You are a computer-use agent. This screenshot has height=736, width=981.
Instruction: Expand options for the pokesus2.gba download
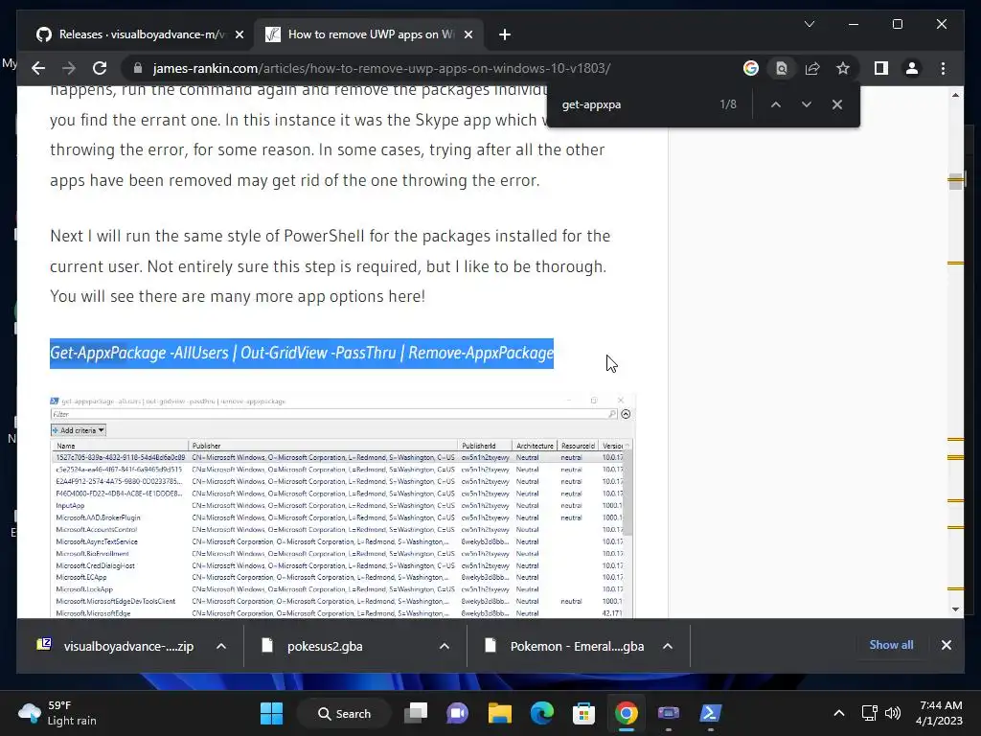[445, 646]
